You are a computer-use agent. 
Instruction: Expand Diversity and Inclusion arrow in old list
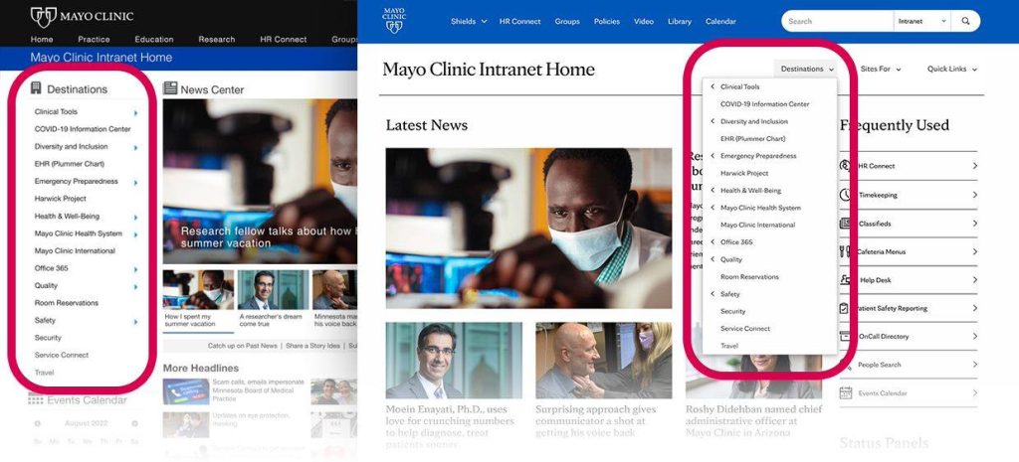tap(135, 148)
